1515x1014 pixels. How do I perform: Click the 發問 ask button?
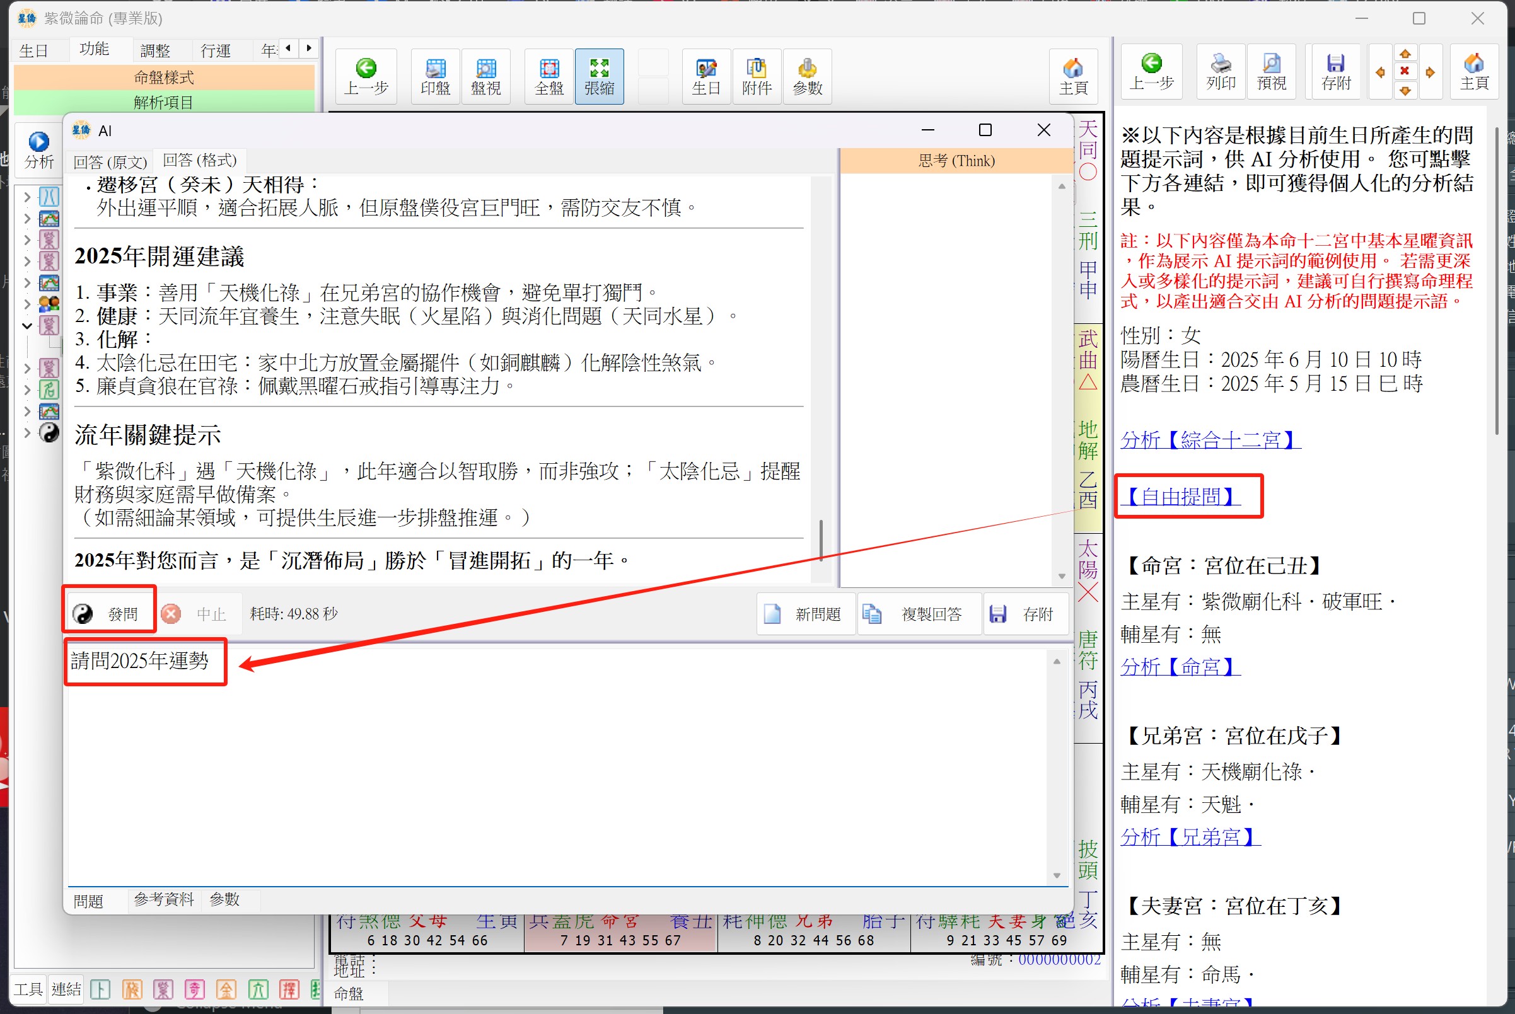tap(108, 613)
